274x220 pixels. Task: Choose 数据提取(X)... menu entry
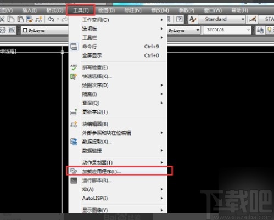point(118,142)
